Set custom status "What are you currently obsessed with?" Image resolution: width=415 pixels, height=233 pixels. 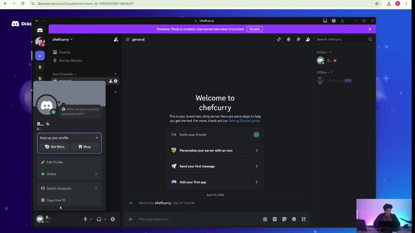click(x=80, y=111)
